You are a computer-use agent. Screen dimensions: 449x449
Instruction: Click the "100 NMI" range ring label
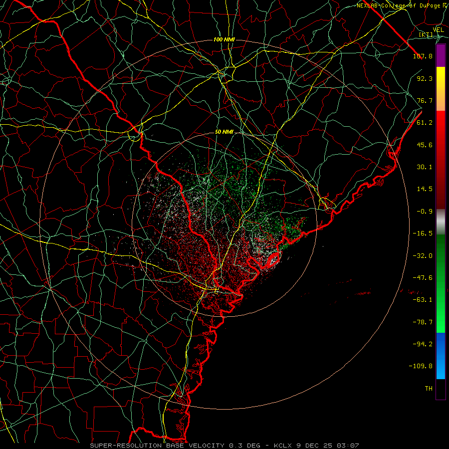pyautogui.click(x=224, y=39)
